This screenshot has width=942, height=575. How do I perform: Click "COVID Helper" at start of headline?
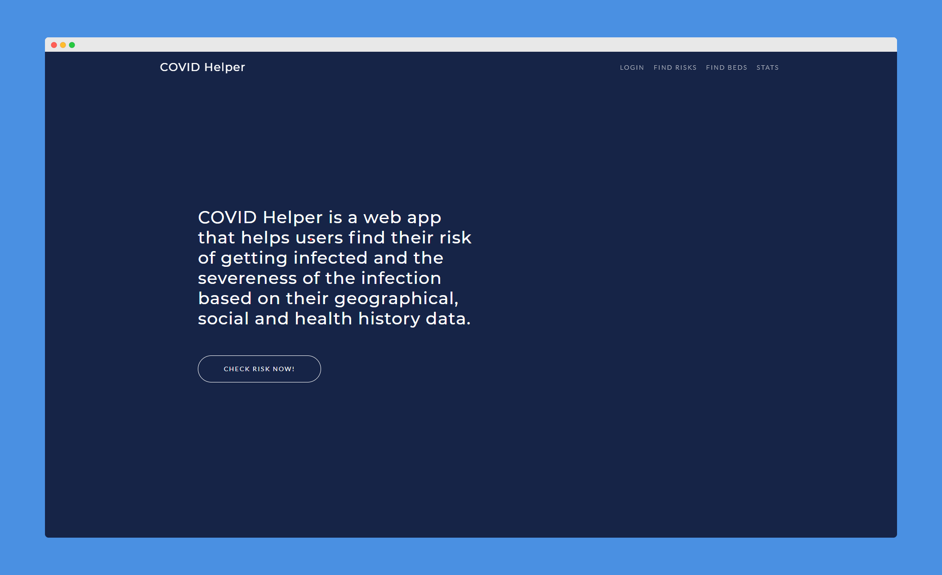[x=260, y=218]
